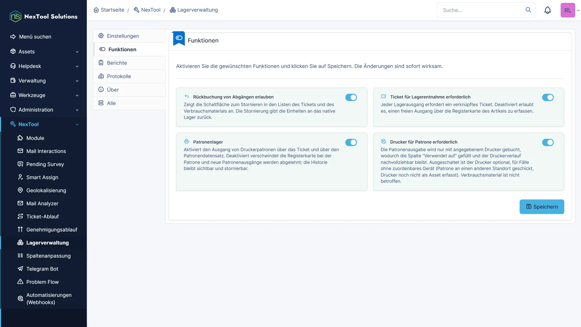
Task: Click the notification bell icon
Action: point(548,10)
